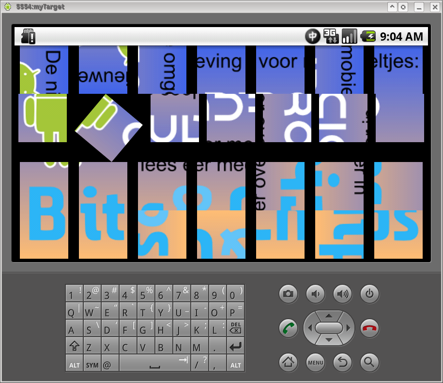Click the D-pad up arrow
The image size is (443, 383).
[x=329, y=316]
